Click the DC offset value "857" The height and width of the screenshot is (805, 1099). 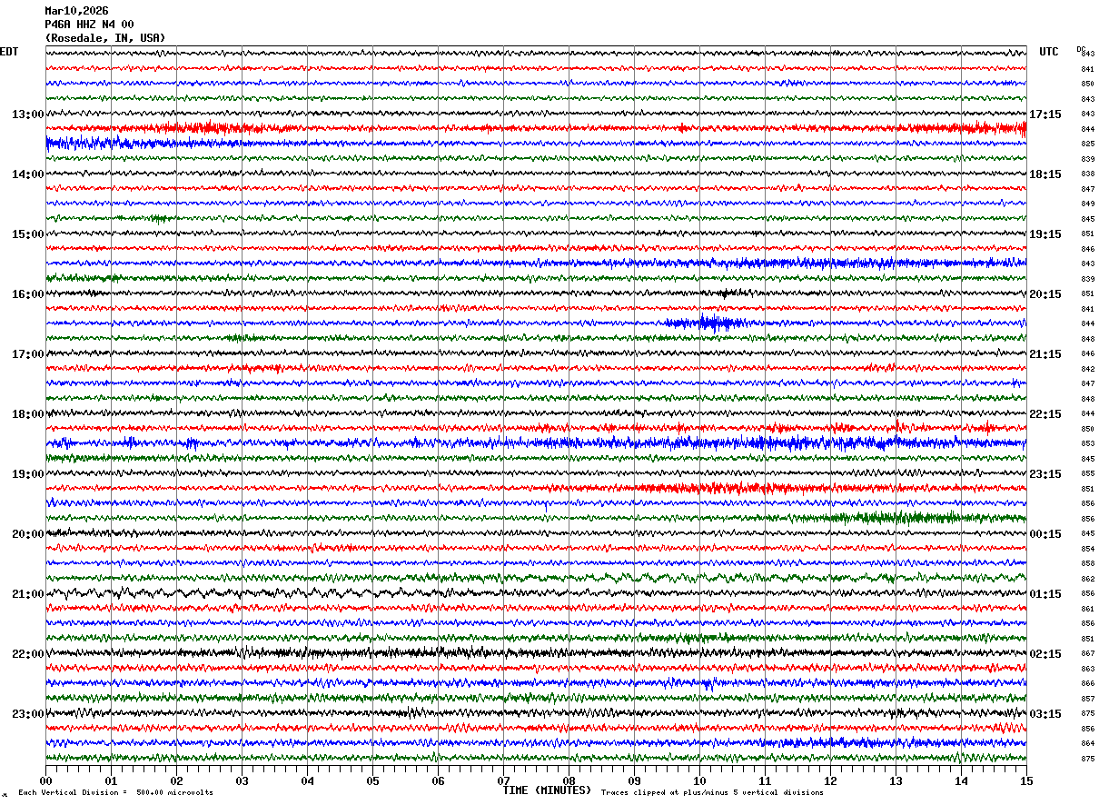(x=1087, y=699)
